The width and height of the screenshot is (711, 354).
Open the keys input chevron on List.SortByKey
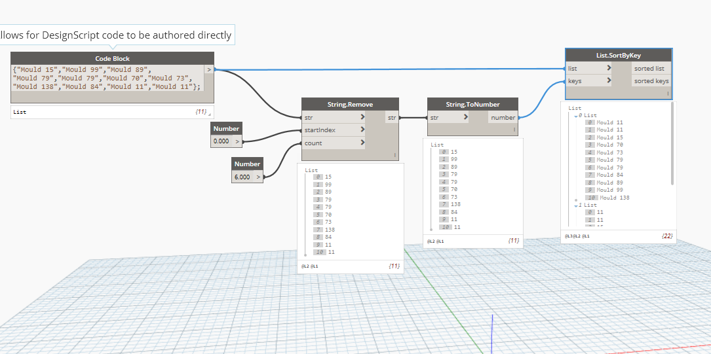pyautogui.click(x=609, y=81)
